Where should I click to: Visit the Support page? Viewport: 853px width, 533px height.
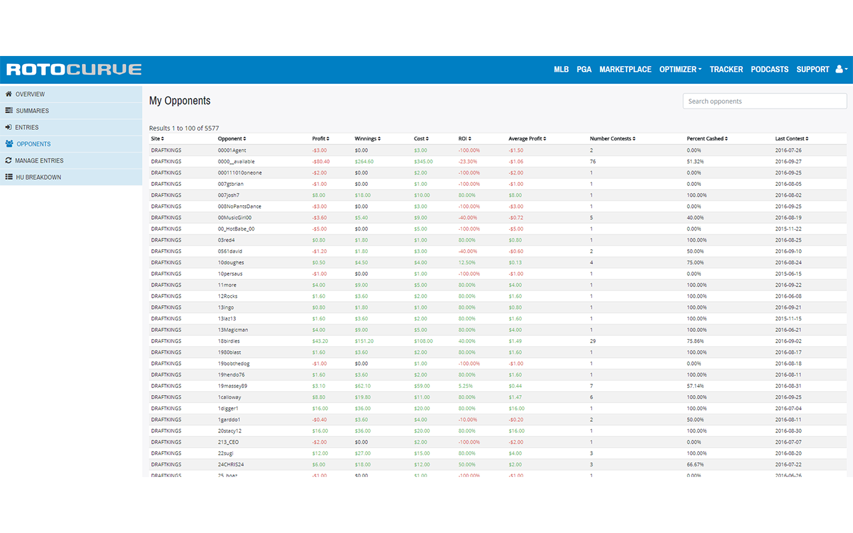[813, 69]
